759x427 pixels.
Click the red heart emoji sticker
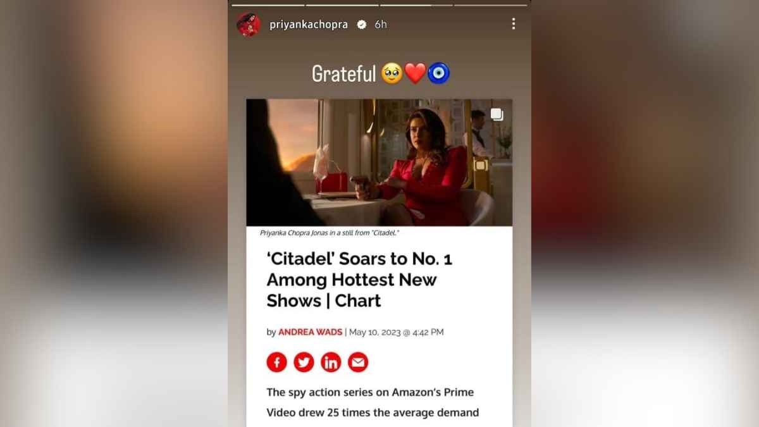415,74
